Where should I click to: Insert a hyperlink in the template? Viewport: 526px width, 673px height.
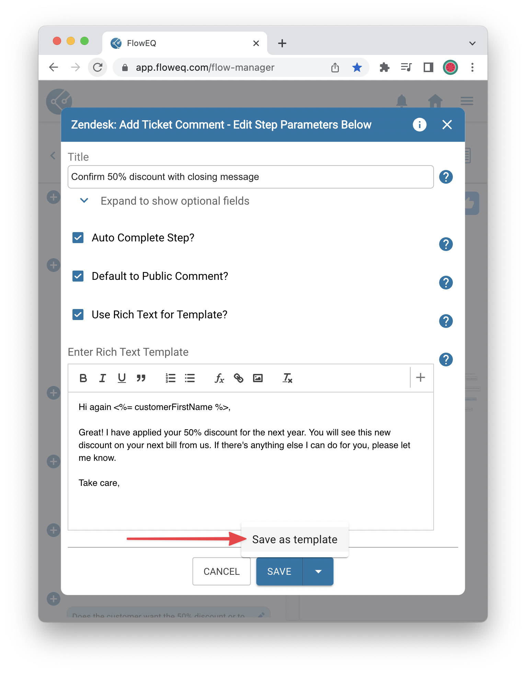pyautogui.click(x=238, y=378)
